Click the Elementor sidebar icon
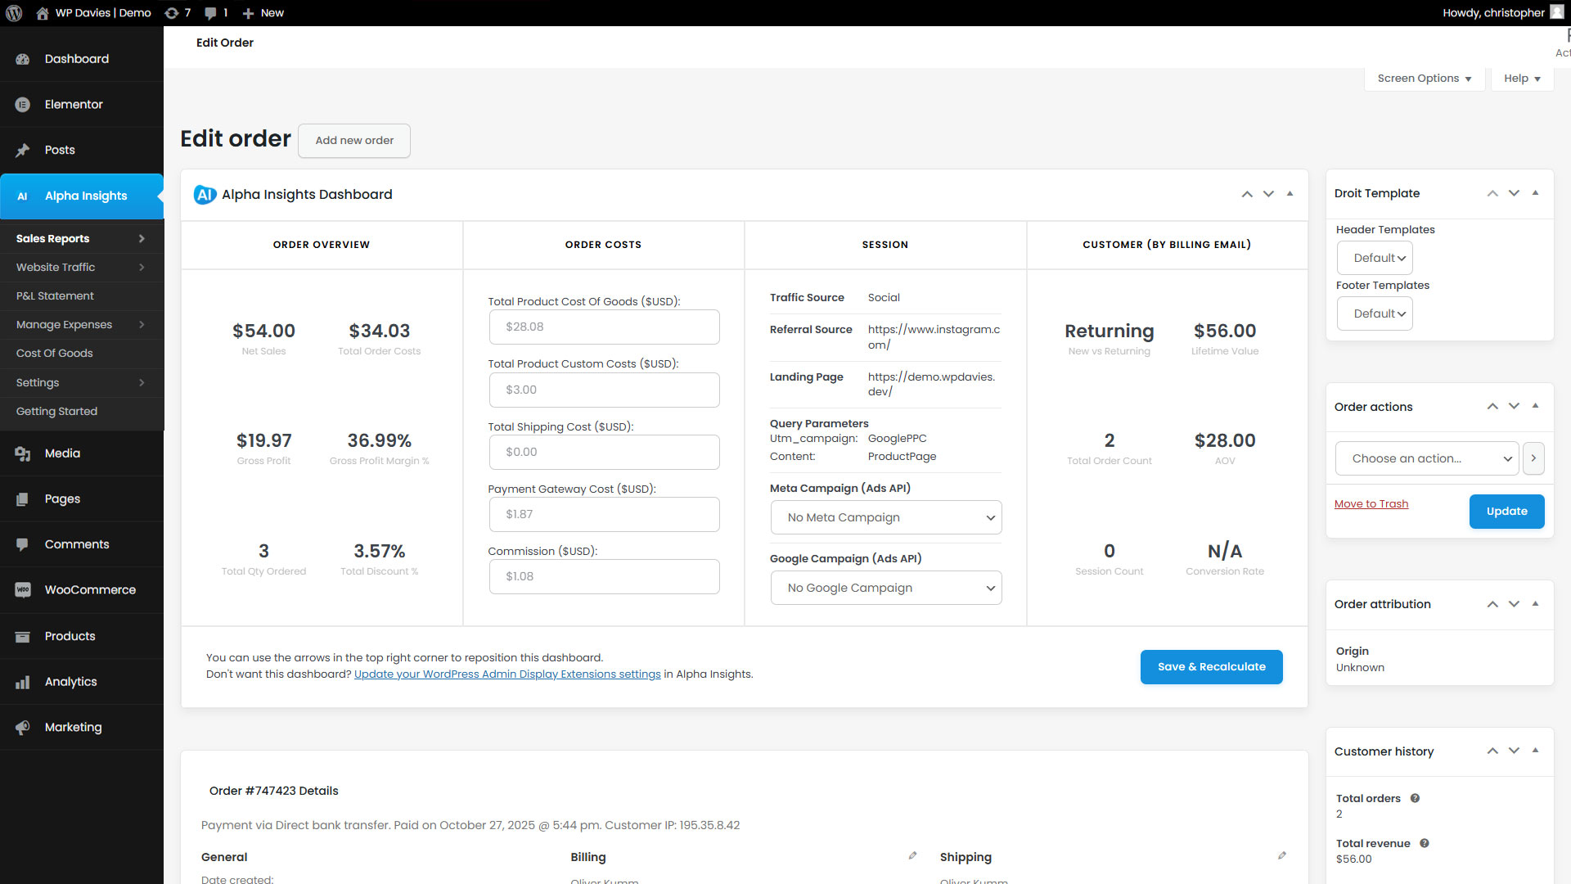The width and height of the screenshot is (1571, 884). pyautogui.click(x=23, y=105)
